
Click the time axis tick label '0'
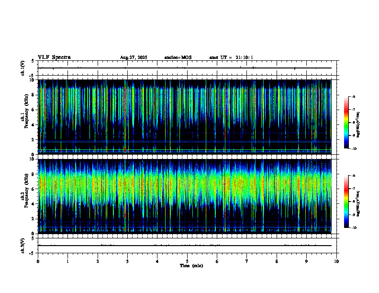click(38, 261)
